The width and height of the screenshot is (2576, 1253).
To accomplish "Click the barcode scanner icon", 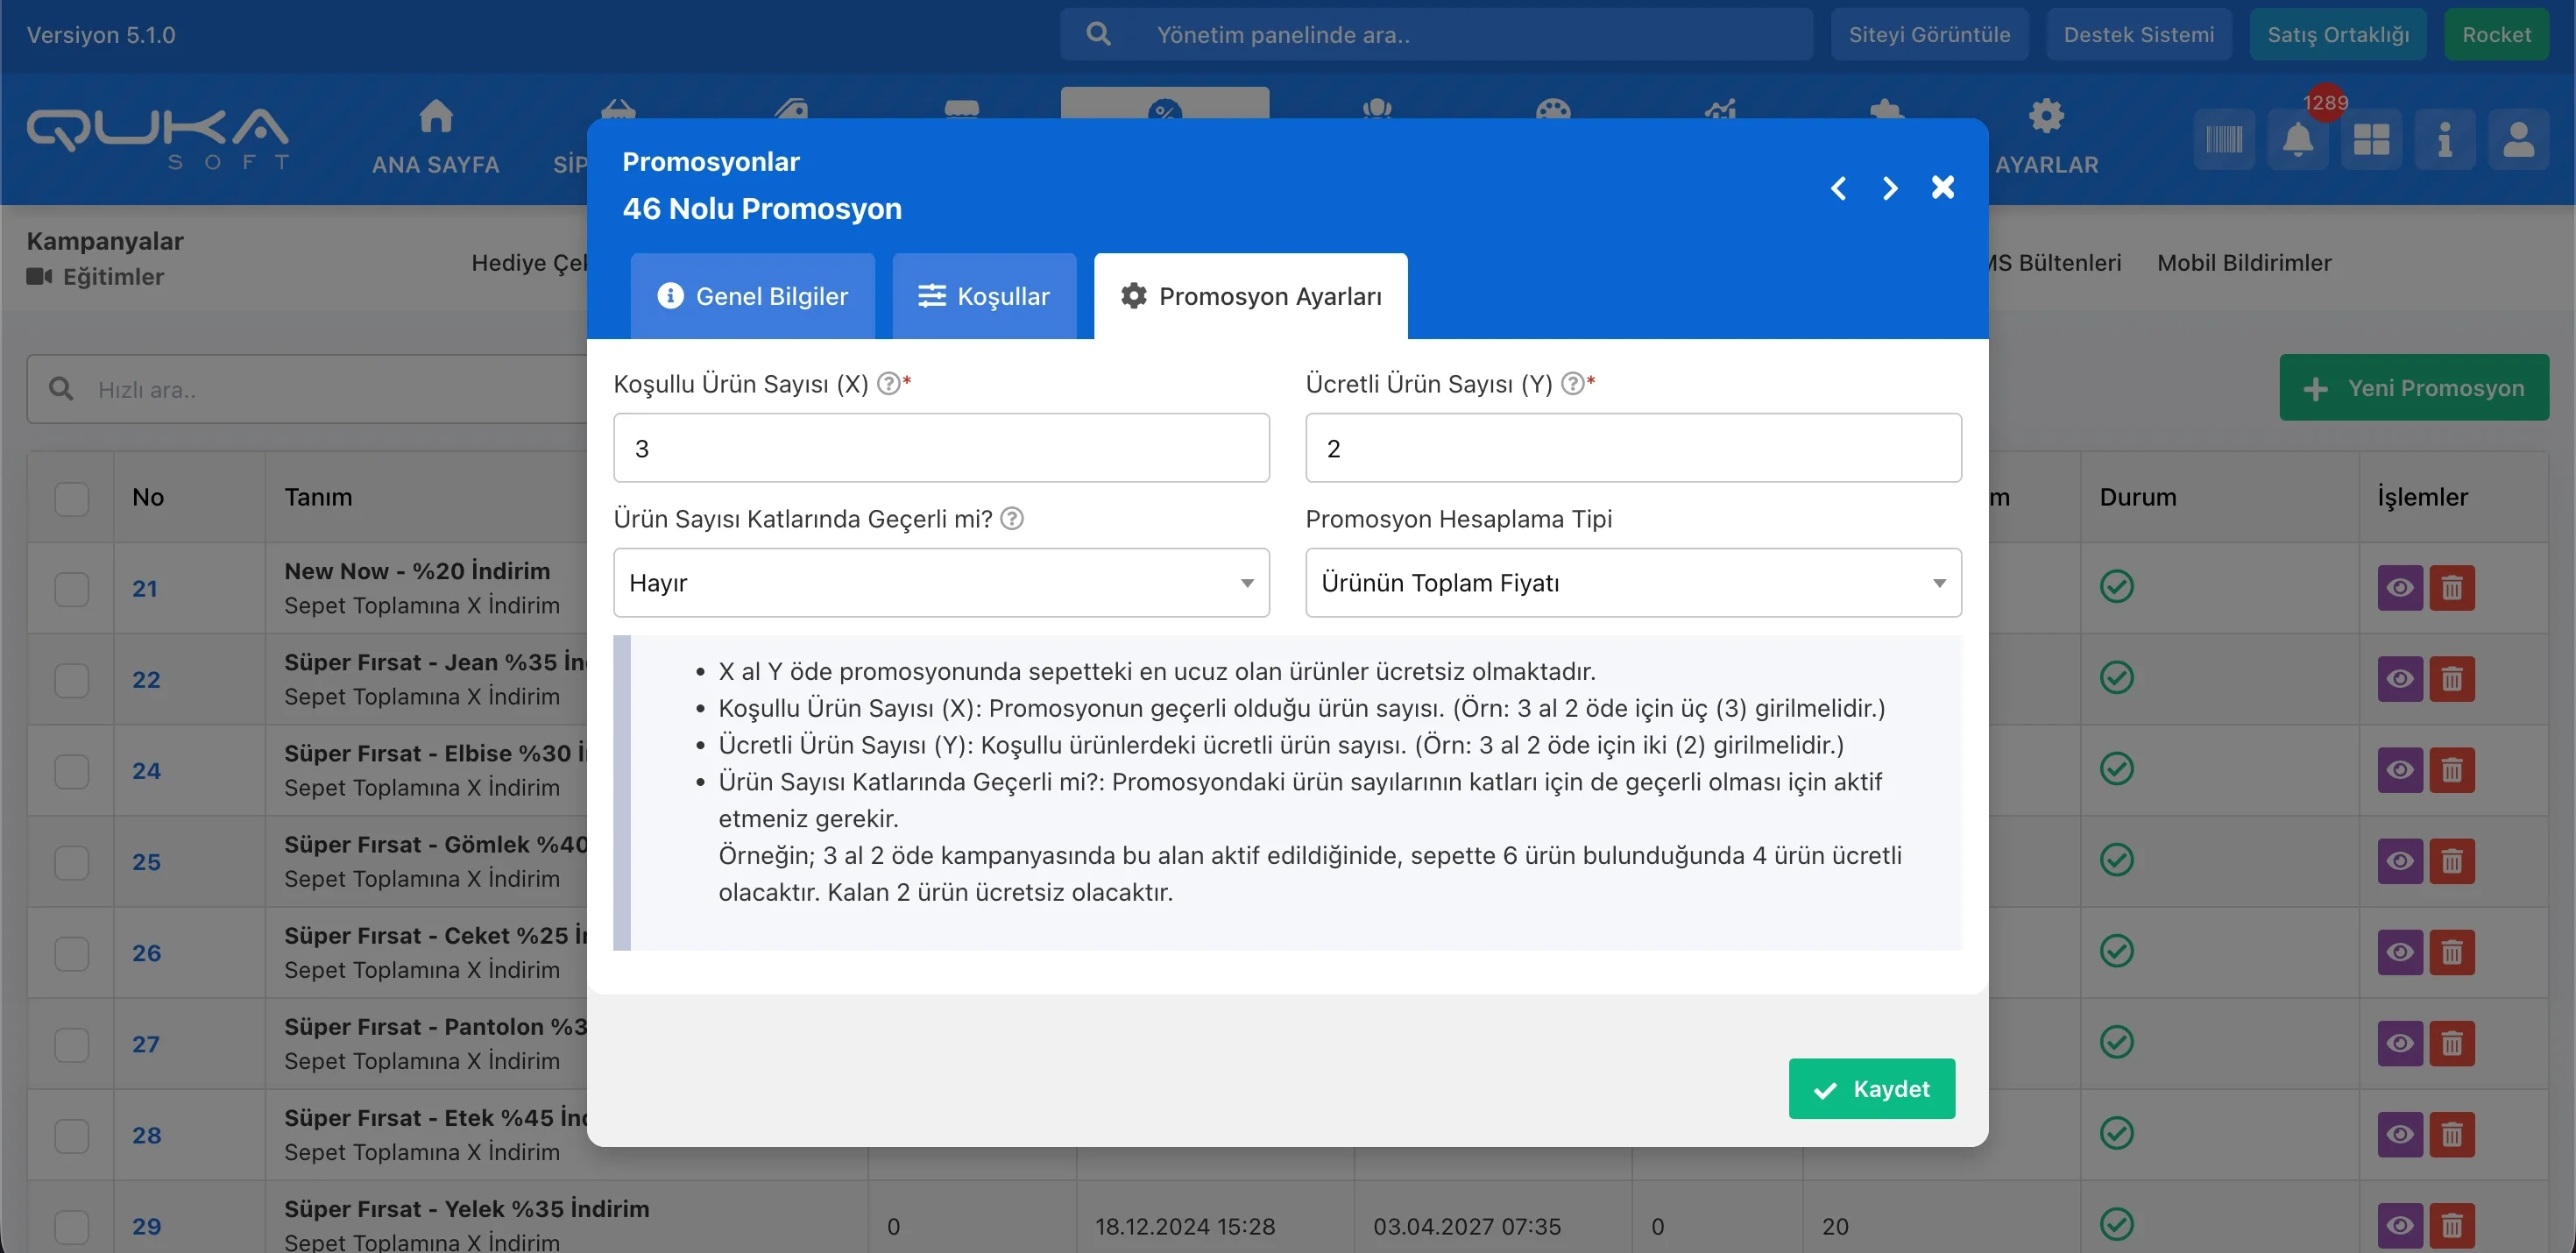I will [2224, 139].
